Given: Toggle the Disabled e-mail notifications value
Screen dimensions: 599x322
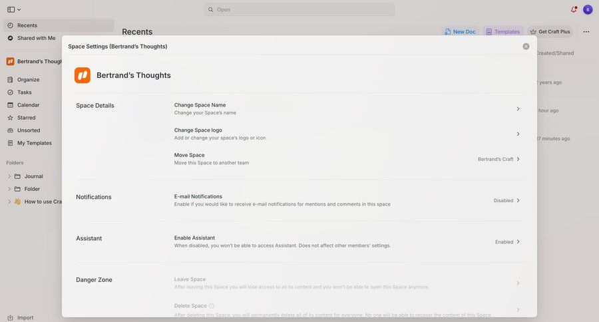Looking at the screenshot, I should (x=503, y=200).
